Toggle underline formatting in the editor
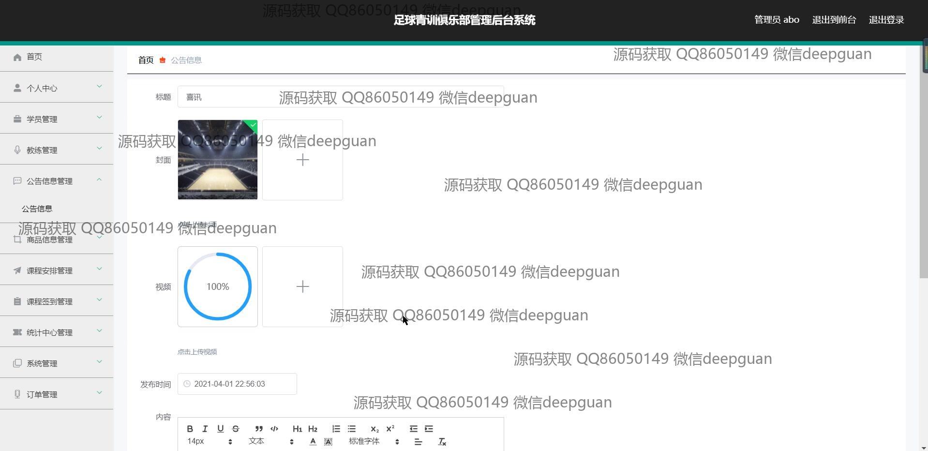 [221, 429]
